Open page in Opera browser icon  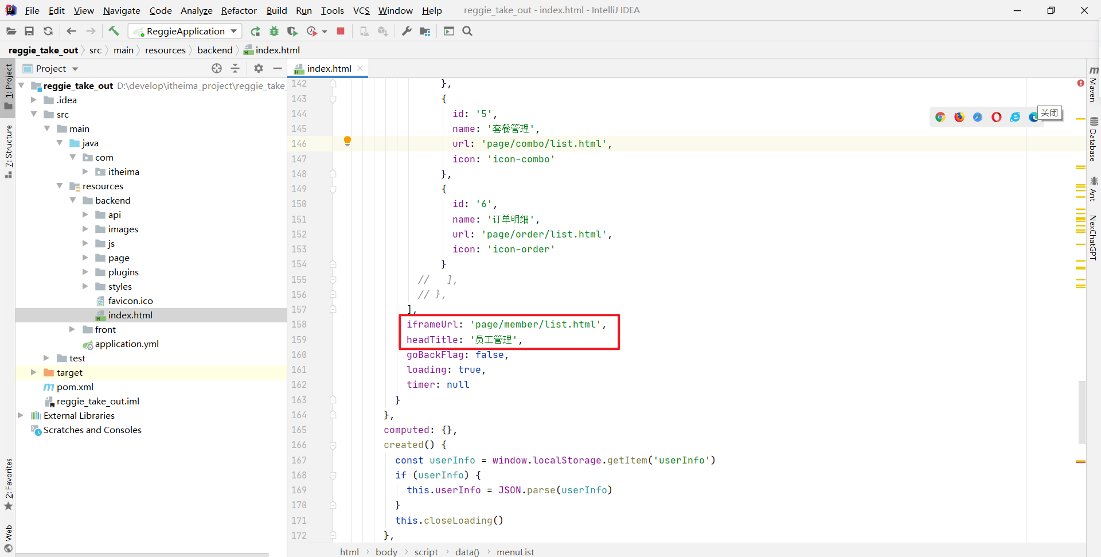click(997, 117)
